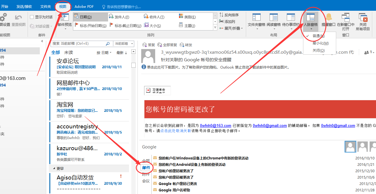Viewport: 376px width, 194px height.
Task: Select the highlighted first contact photo in people pane
Action: [350, 147]
